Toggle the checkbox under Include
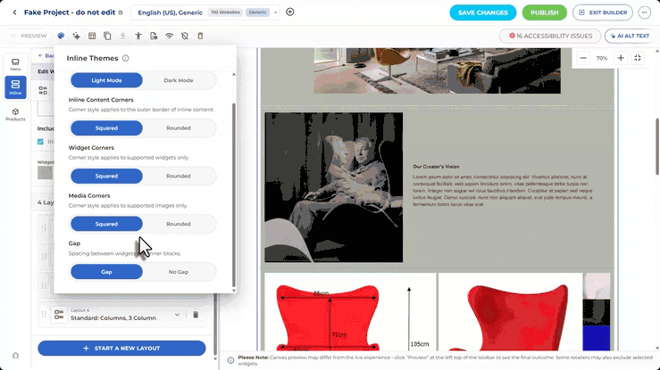This screenshot has width=660, height=370. click(x=40, y=142)
